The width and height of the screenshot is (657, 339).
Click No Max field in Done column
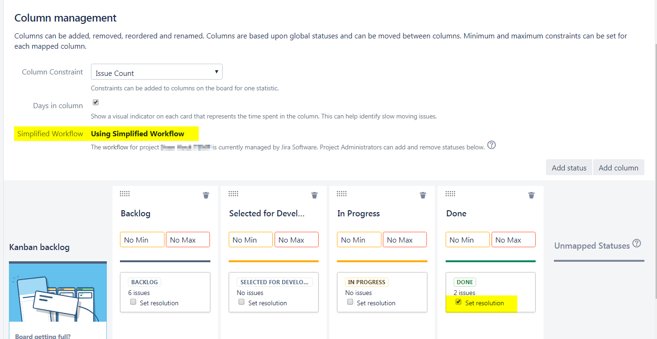point(513,240)
